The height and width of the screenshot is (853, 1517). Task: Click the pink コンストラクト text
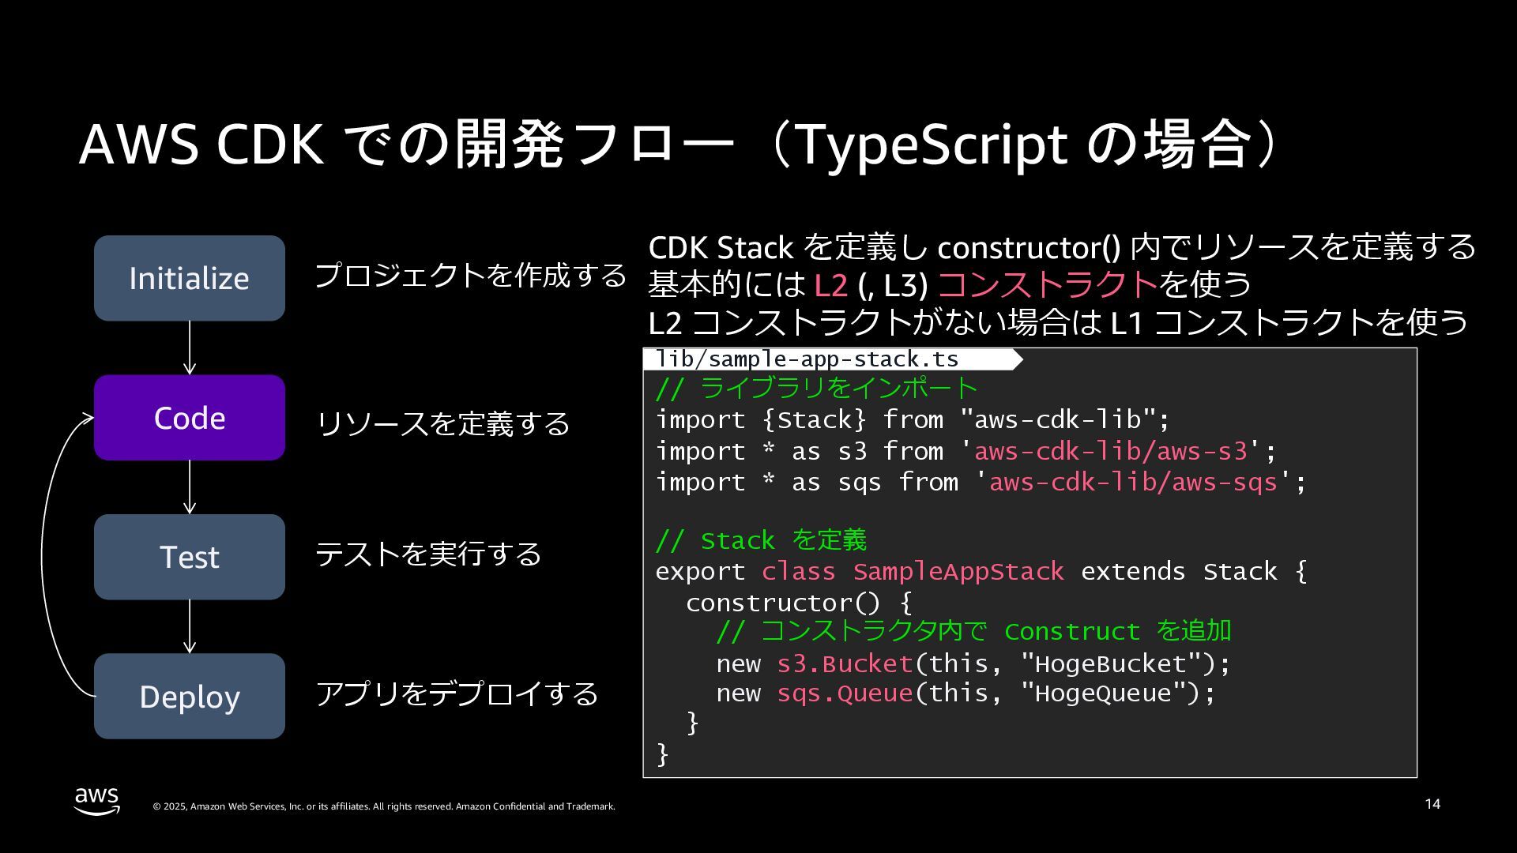[1048, 284]
